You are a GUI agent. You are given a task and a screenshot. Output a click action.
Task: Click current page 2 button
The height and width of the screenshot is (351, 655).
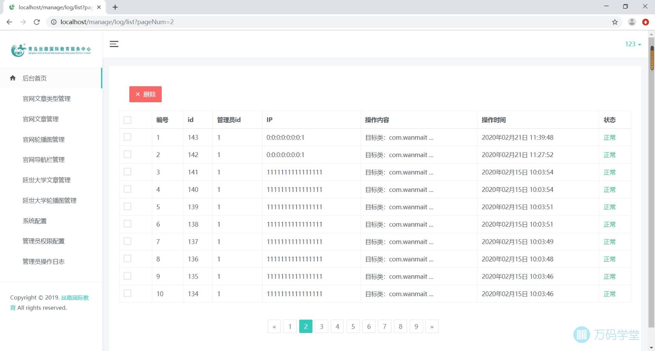click(306, 326)
